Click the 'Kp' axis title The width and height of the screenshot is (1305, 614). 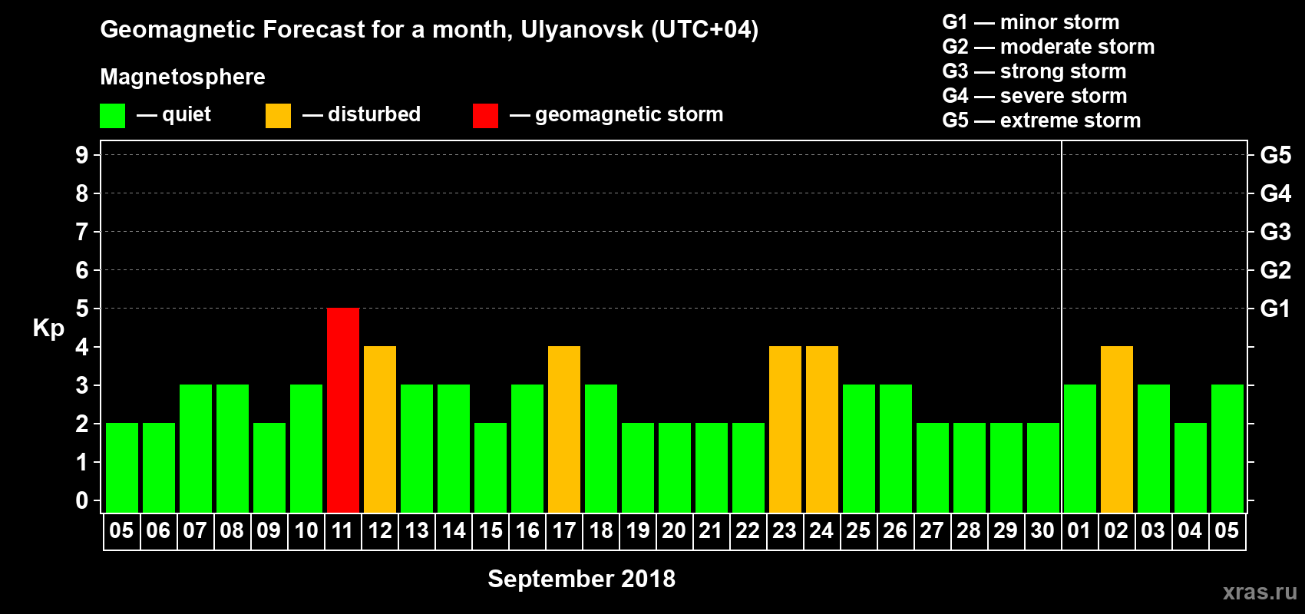coord(48,328)
